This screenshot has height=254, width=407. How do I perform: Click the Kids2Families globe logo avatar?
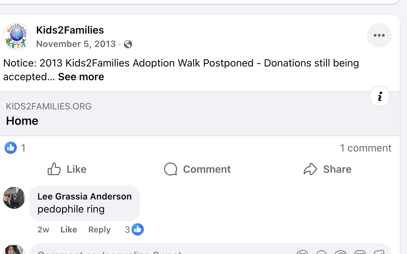click(x=17, y=37)
